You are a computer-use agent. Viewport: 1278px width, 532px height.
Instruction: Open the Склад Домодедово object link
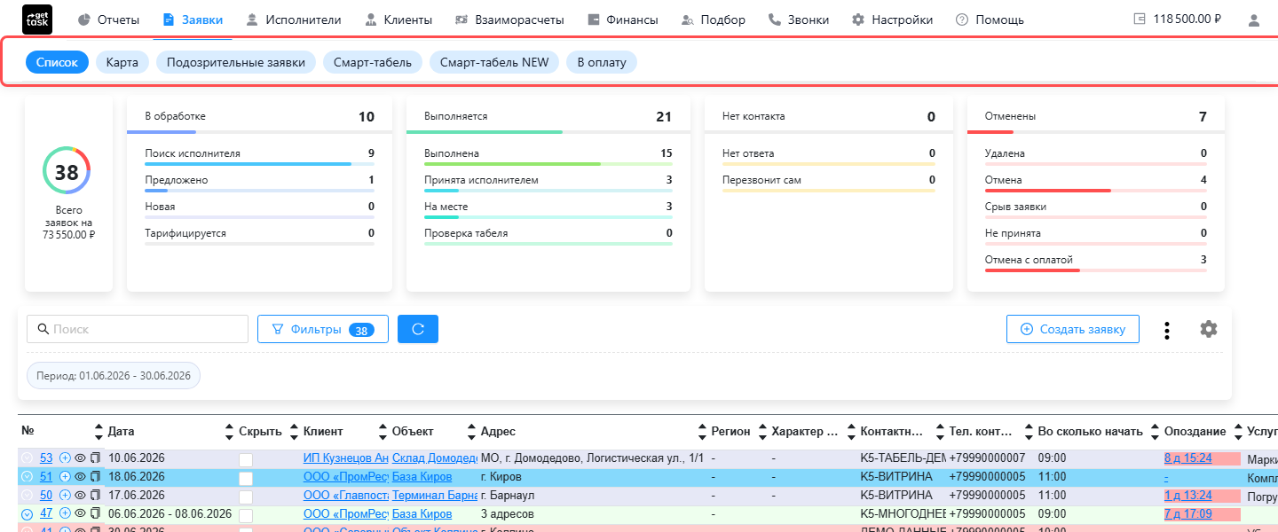[x=435, y=458]
